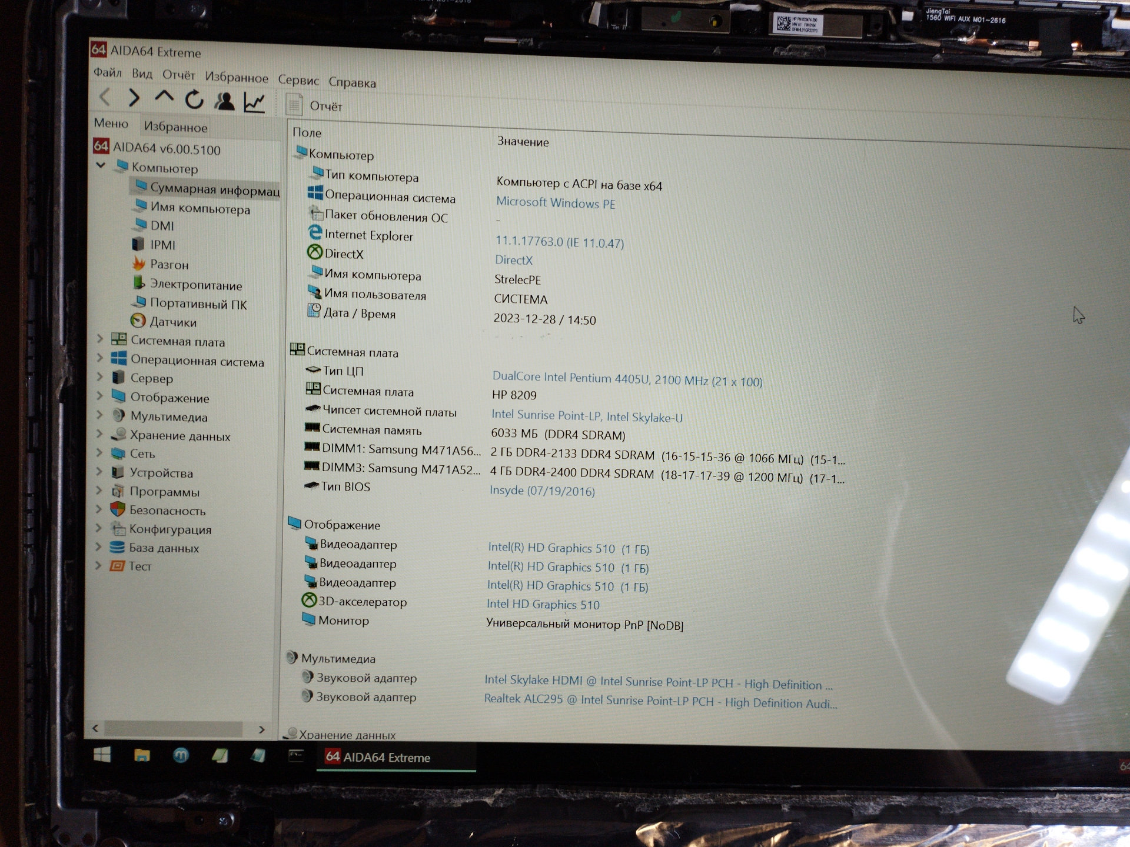
Task: Open File Explorer from the taskbar
Action: pos(142,755)
